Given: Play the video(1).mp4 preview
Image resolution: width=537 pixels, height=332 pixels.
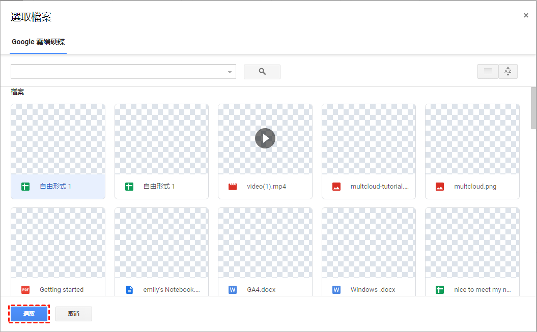Looking at the screenshot, I should (x=265, y=138).
